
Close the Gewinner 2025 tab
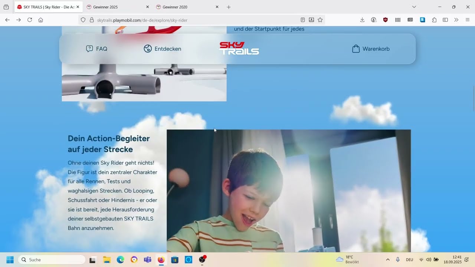click(x=147, y=7)
